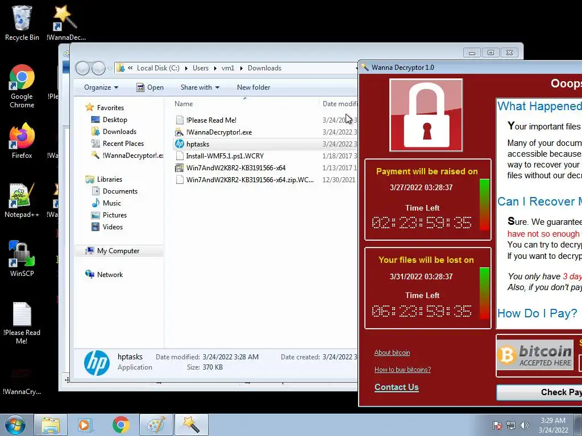Open the Recycle Bin desktop icon
582x436 pixels.
coord(22,23)
